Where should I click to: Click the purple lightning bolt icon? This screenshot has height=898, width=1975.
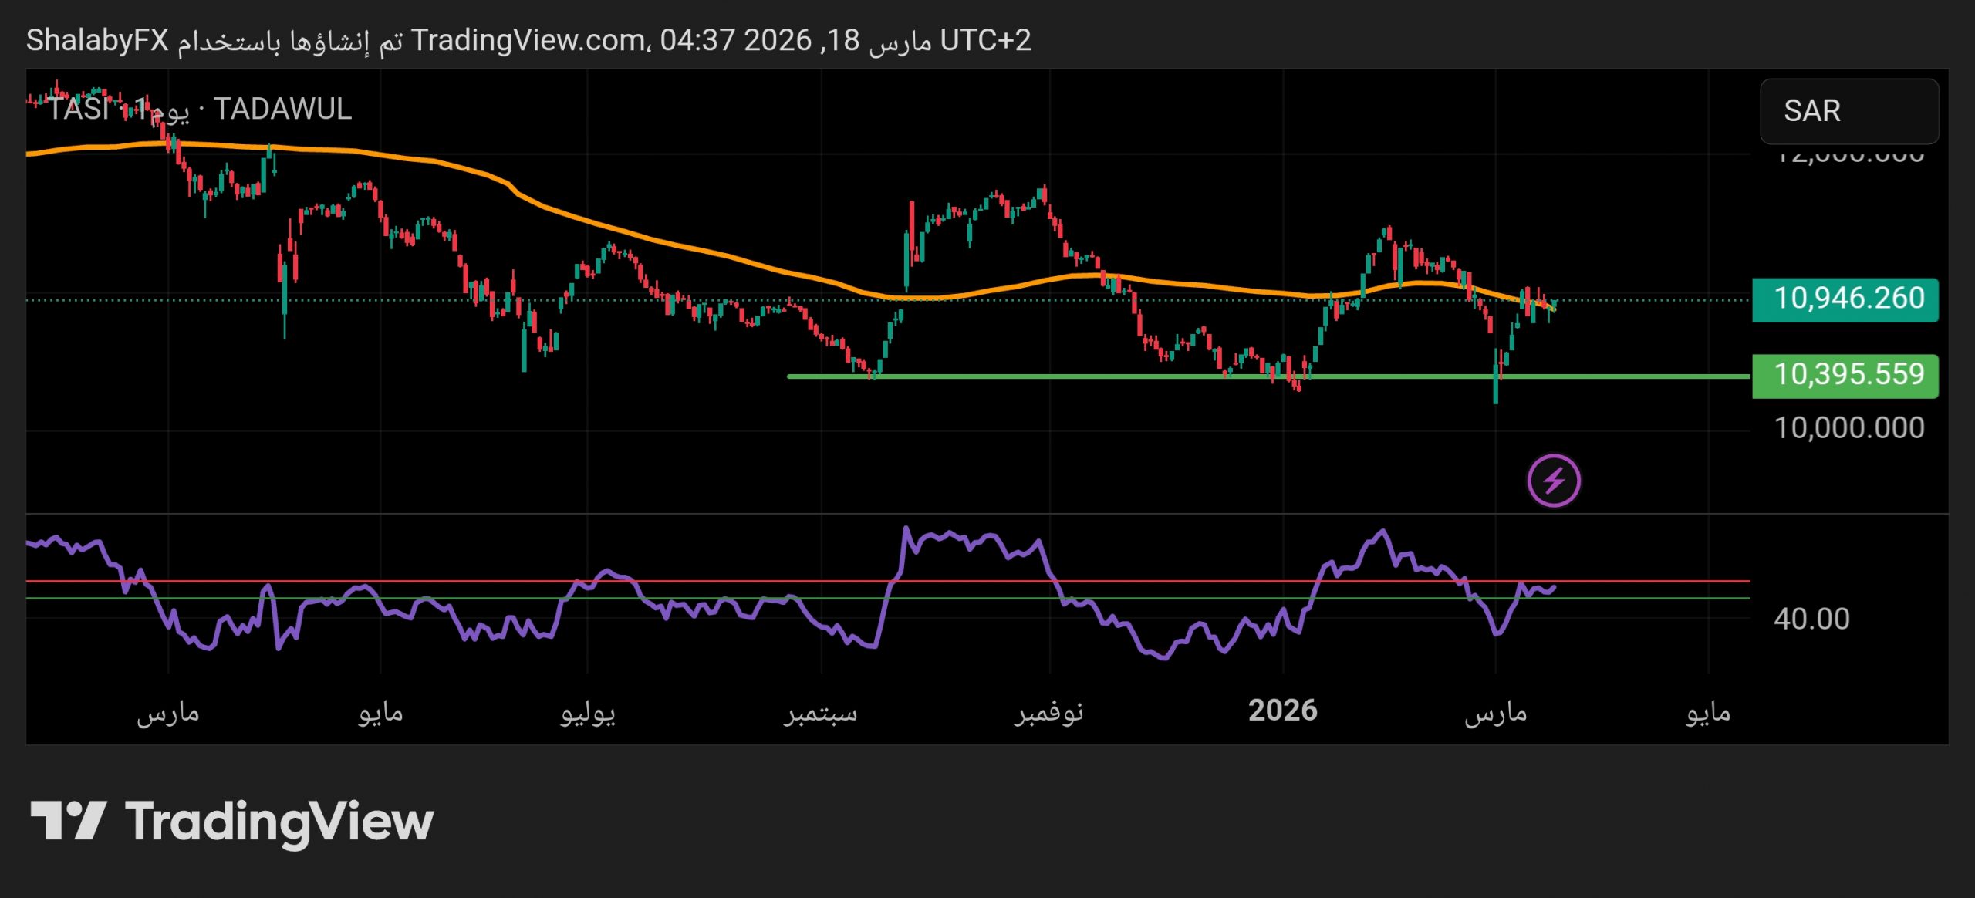tap(1553, 481)
